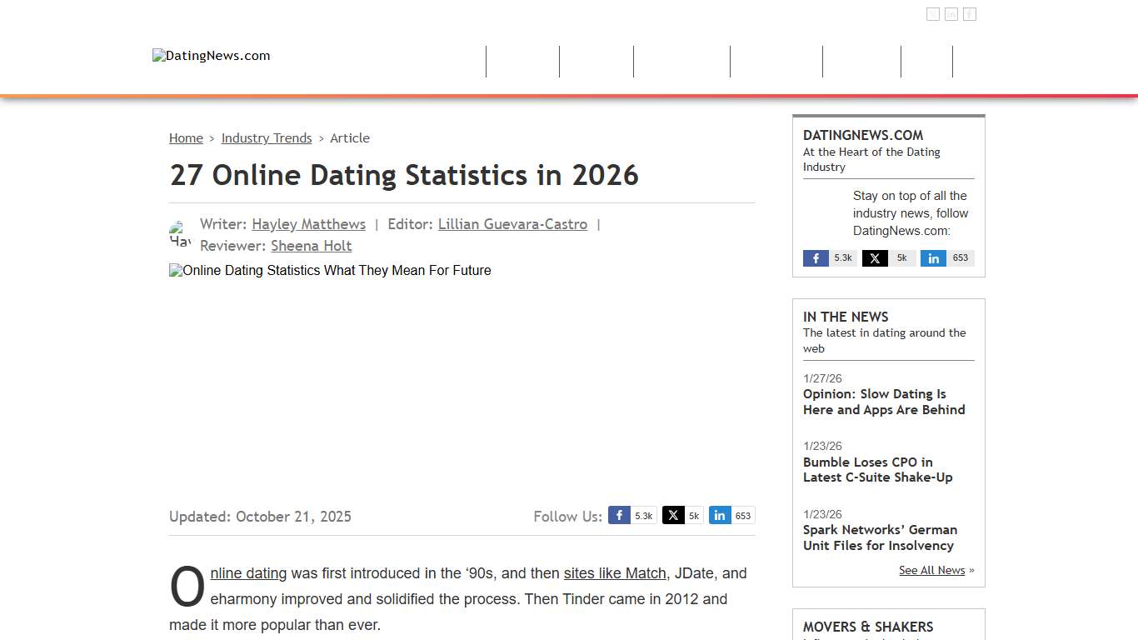
Task: Click the Facebook icon in page header
Action: pyautogui.click(x=933, y=13)
